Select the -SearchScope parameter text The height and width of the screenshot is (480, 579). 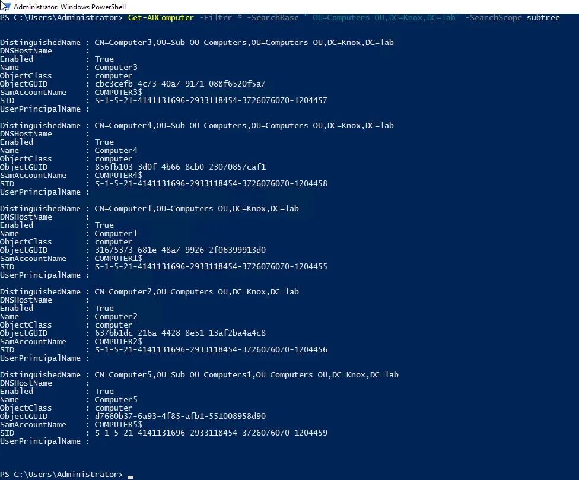pyautogui.click(x=494, y=18)
